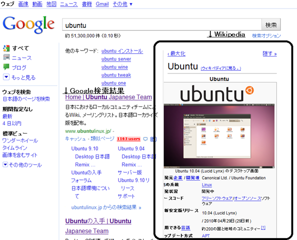Click the すべて search category icon
This screenshot has height=240, width=297.
6,48
